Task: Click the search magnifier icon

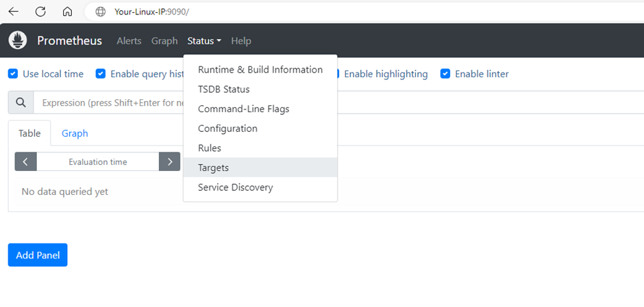Action: [x=21, y=103]
